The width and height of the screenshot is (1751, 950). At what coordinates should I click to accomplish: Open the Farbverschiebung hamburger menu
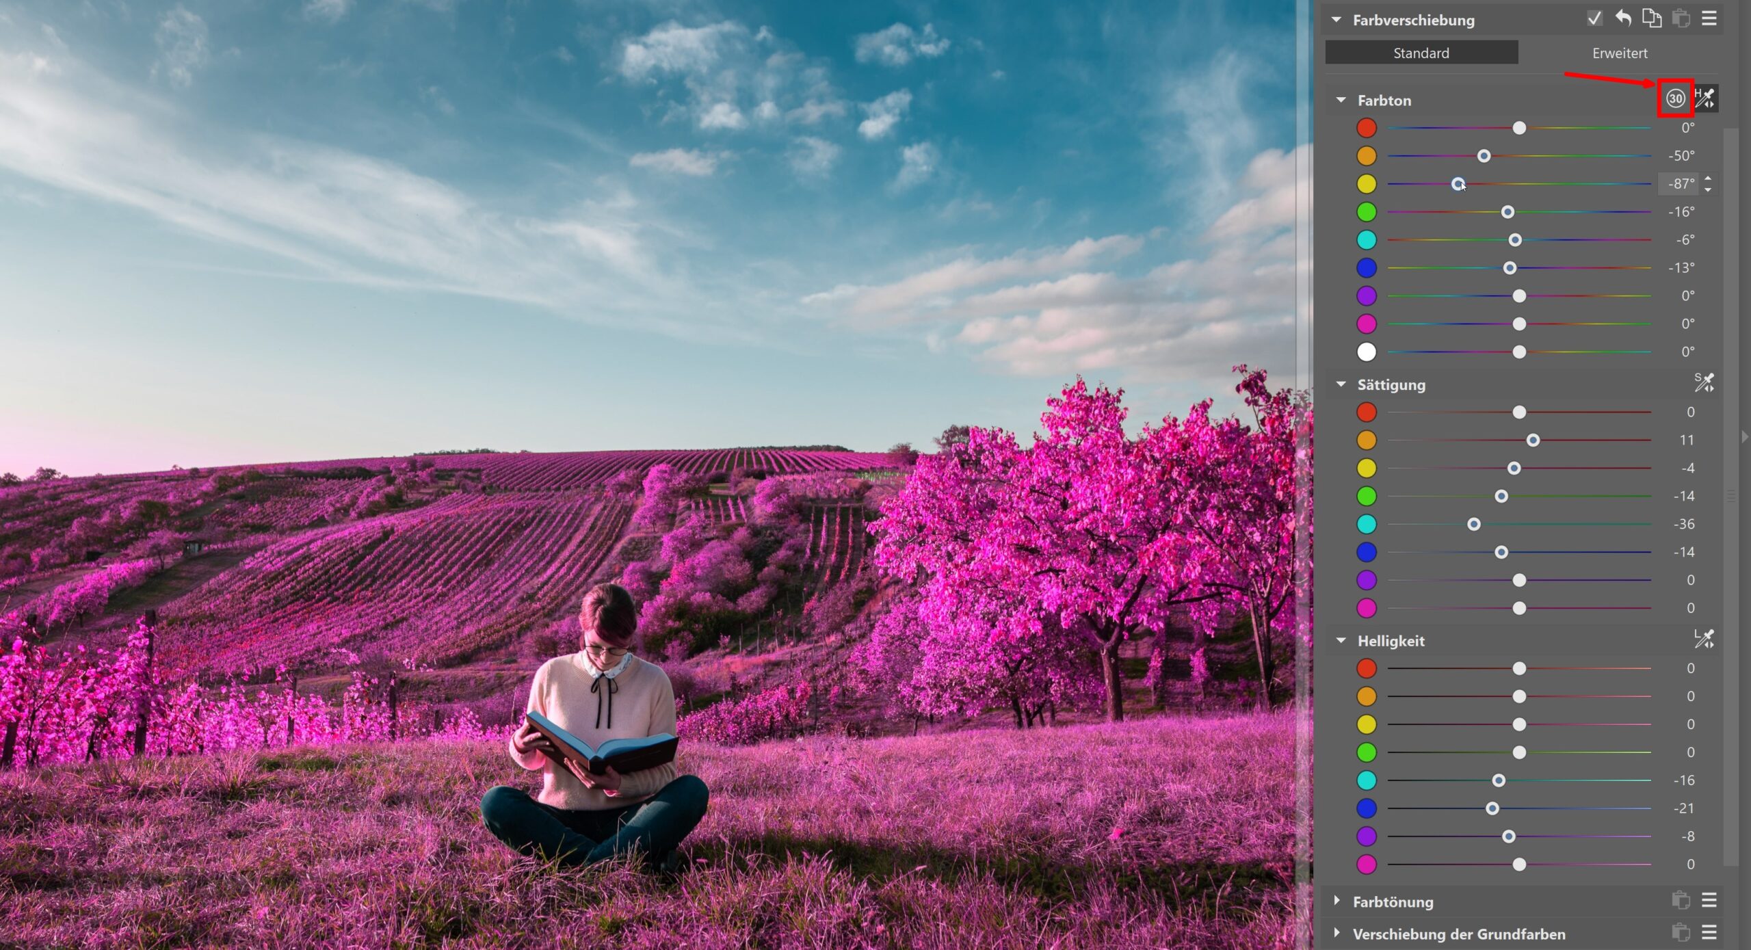pos(1709,18)
